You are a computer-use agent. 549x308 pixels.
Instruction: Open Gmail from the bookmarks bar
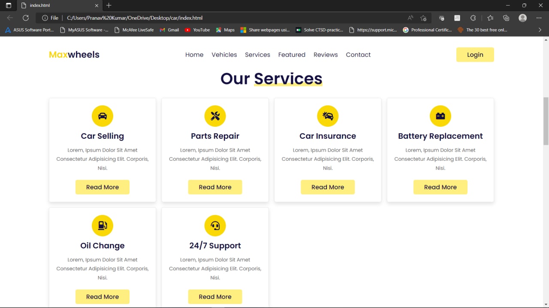(x=169, y=30)
